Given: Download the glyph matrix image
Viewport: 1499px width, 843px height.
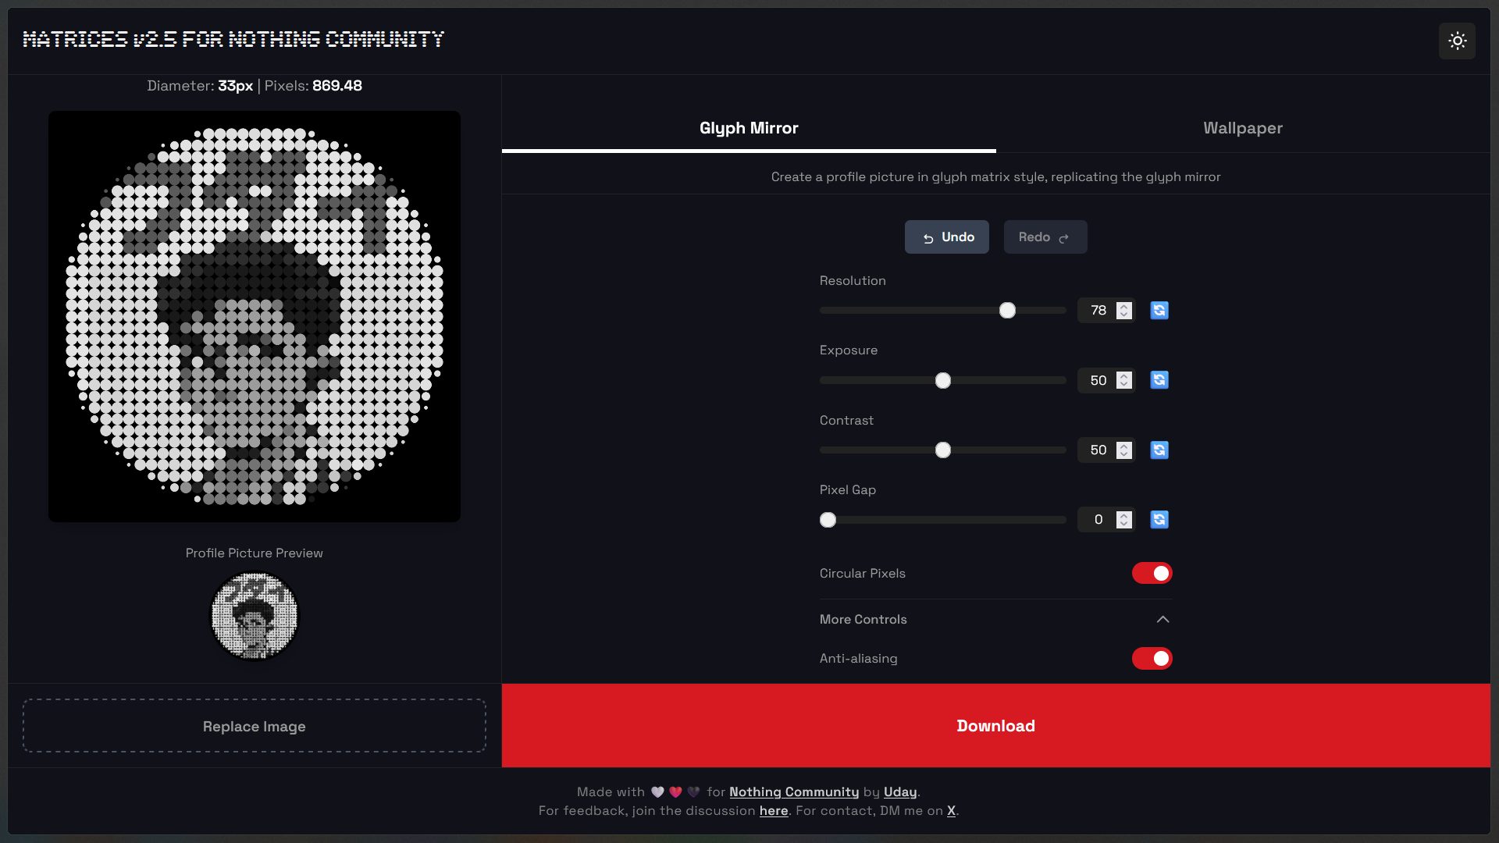Looking at the screenshot, I should coord(995,725).
